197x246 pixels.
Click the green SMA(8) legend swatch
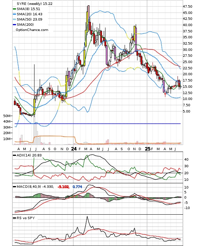coord(14,9)
